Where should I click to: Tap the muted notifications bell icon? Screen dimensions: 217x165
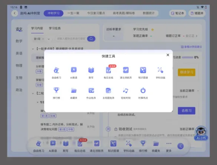pos(198,7)
